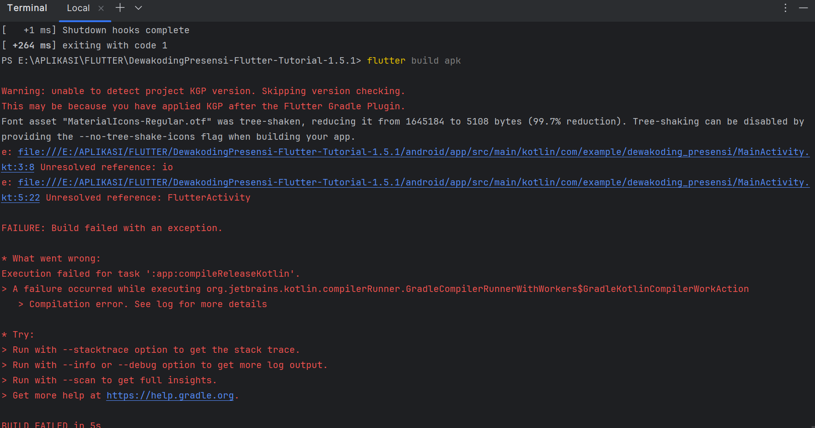Visit the https://help.gradle.org link

[x=170, y=395]
